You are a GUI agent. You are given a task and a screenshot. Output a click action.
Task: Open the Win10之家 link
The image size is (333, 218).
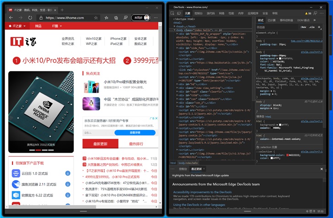pos(94,39)
